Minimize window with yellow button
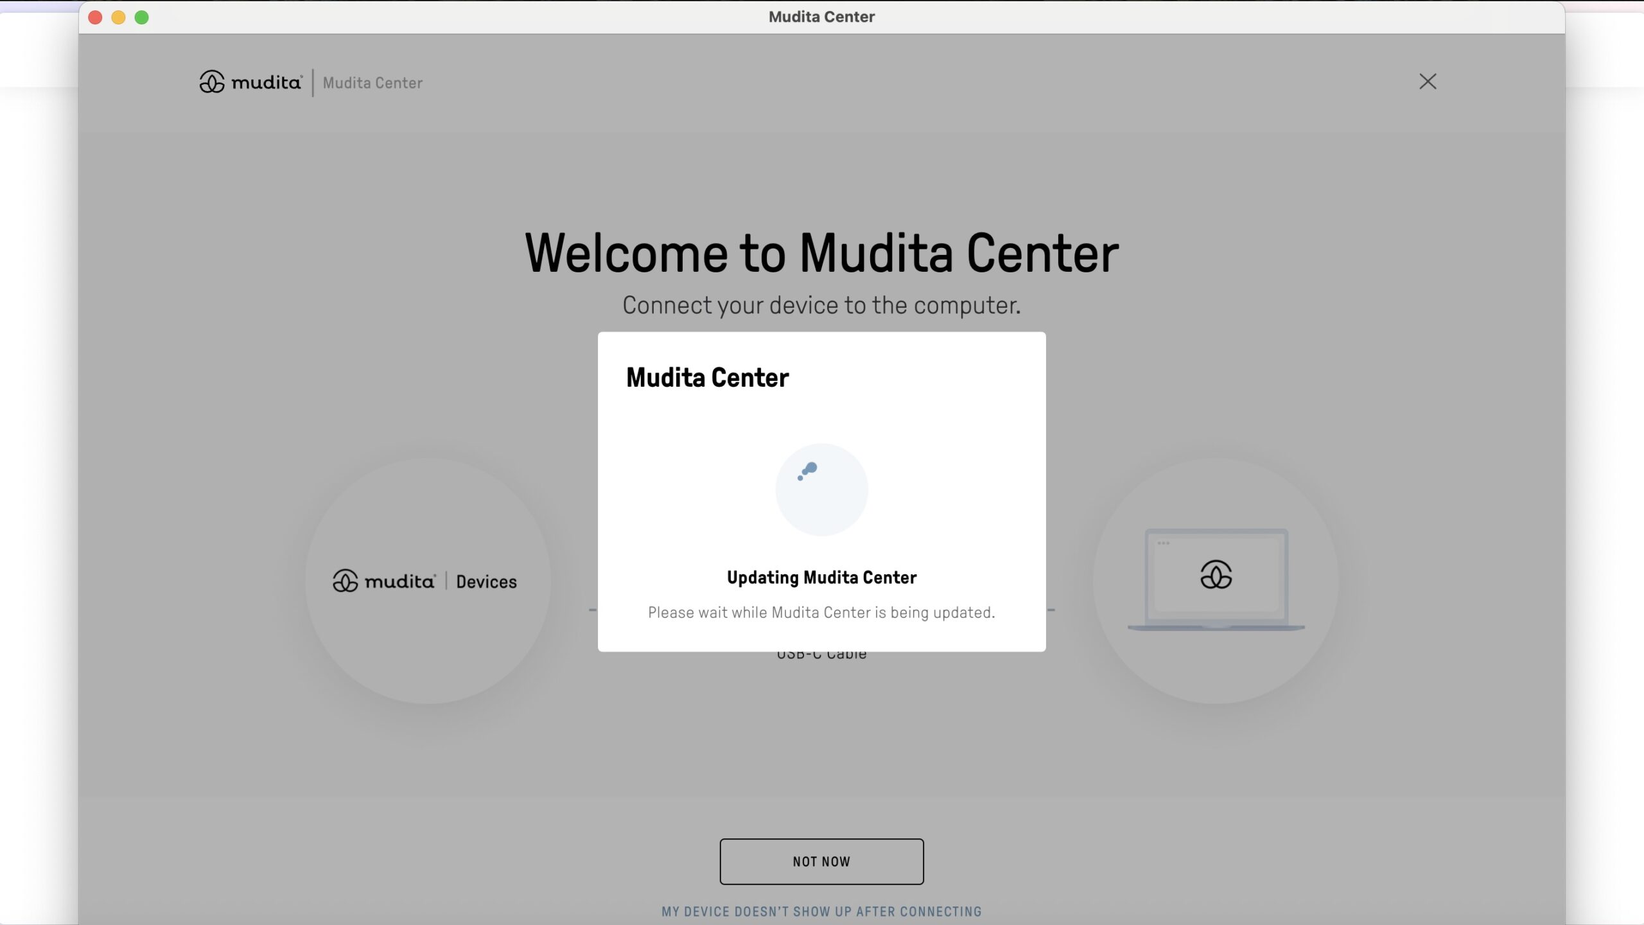 tap(118, 17)
